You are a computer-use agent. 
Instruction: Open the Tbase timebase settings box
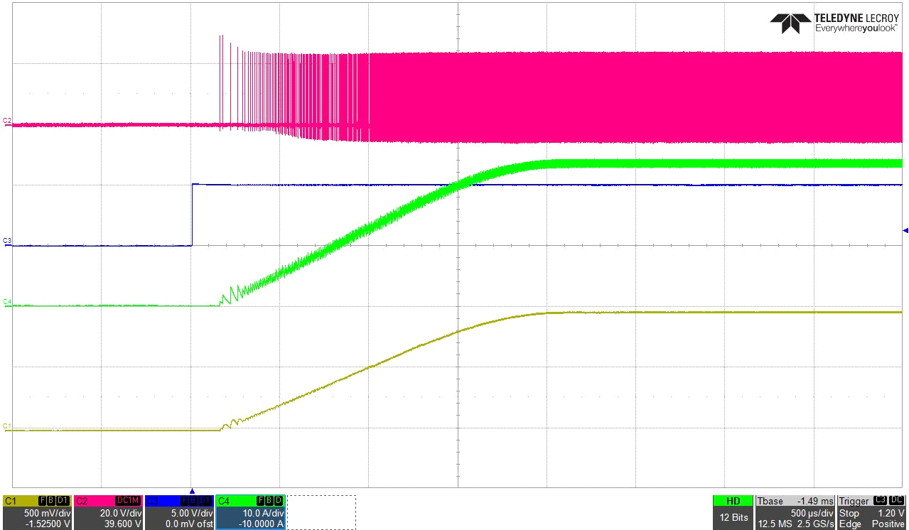pos(795,512)
